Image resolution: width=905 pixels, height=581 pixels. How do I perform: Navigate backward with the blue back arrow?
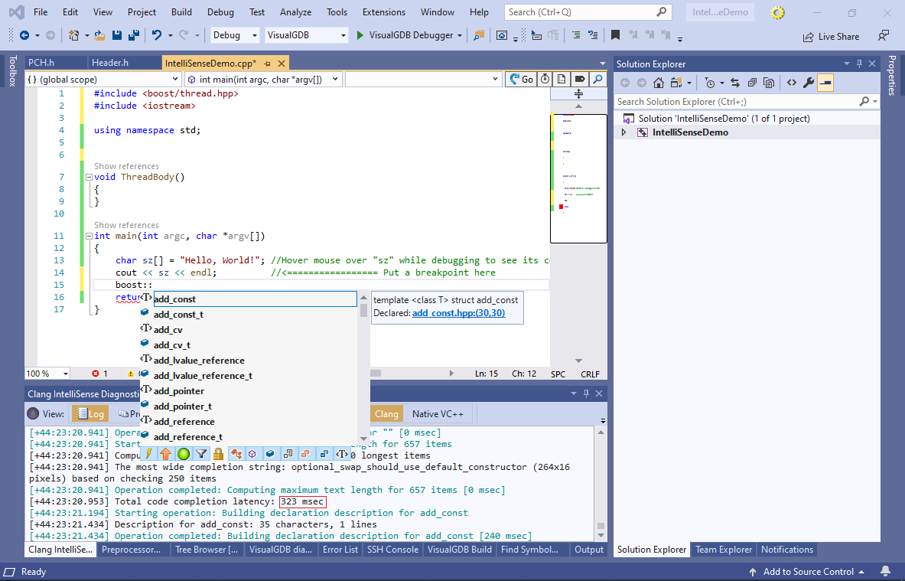[x=24, y=35]
